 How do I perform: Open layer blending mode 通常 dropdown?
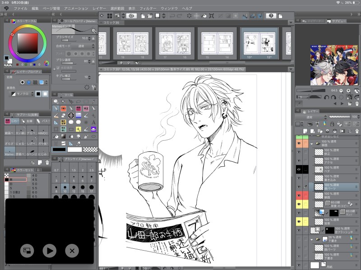coord(311,117)
